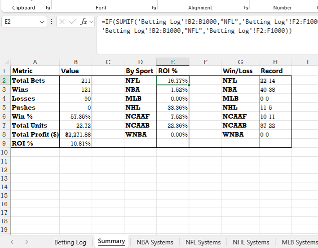Click the Cancel X formula button
The width and height of the screenshot is (318, 248).
click(x=62, y=22)
